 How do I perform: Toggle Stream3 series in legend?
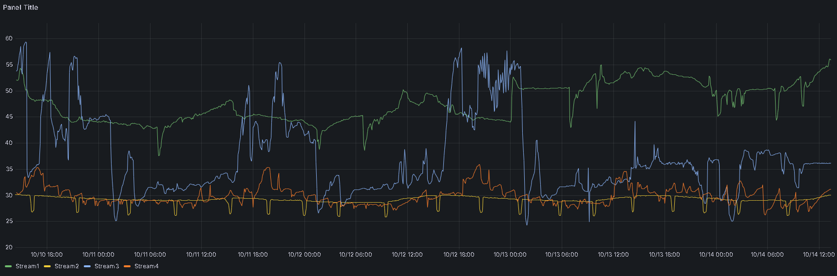click(x=107, y=266)
